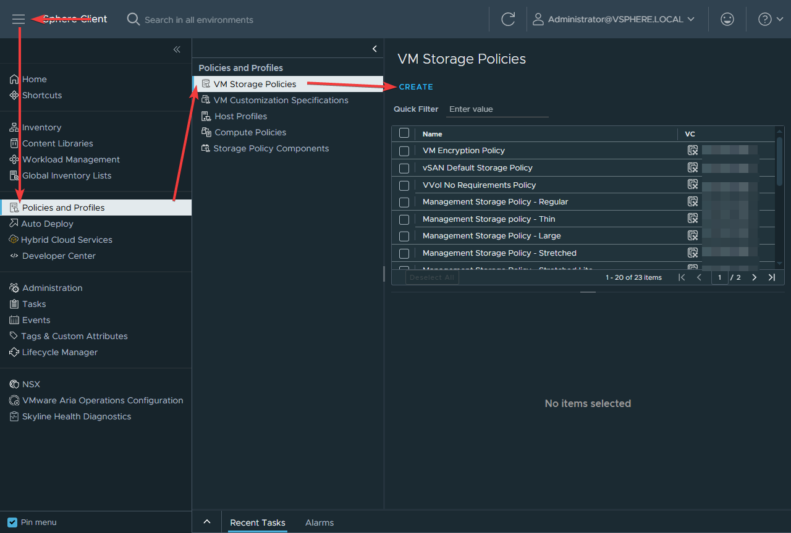The image size is (791, 533).
Task: Open the smiley feedback icon
Action: pyautogui.click(x=727, y=19)
